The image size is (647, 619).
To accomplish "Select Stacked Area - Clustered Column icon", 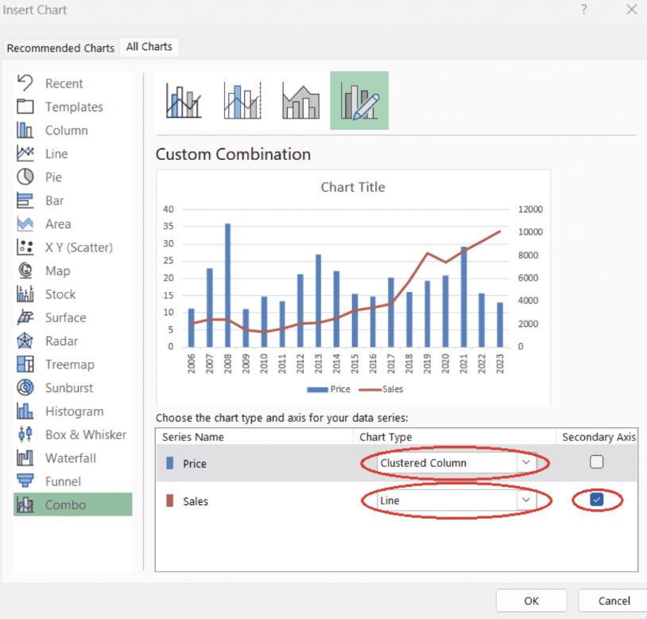I will [300, 101].
